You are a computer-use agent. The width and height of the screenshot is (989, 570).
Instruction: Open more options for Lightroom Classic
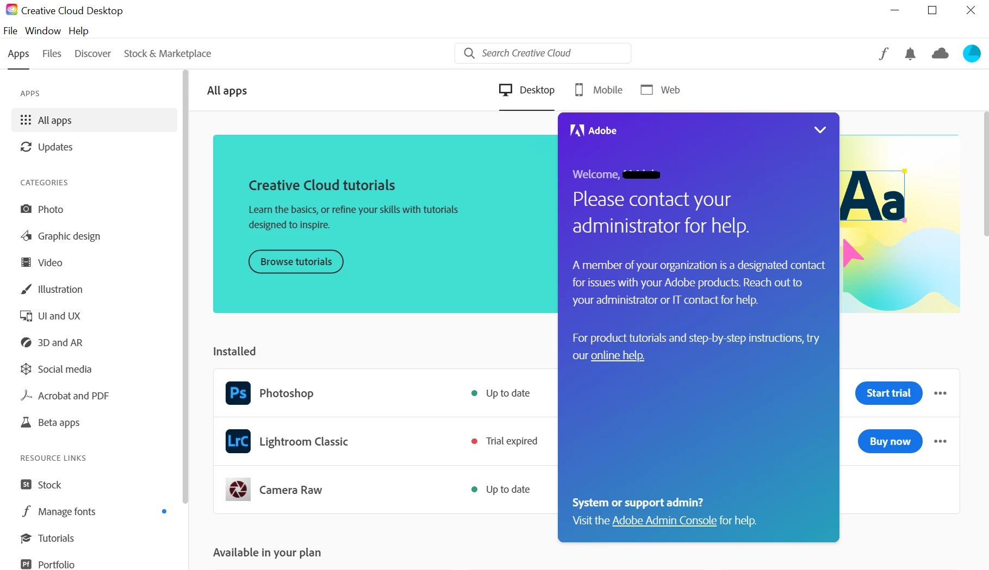coord(940,441)
